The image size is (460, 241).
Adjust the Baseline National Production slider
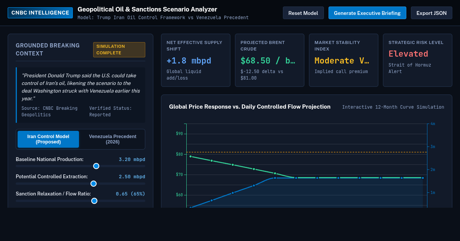[80, 166]
